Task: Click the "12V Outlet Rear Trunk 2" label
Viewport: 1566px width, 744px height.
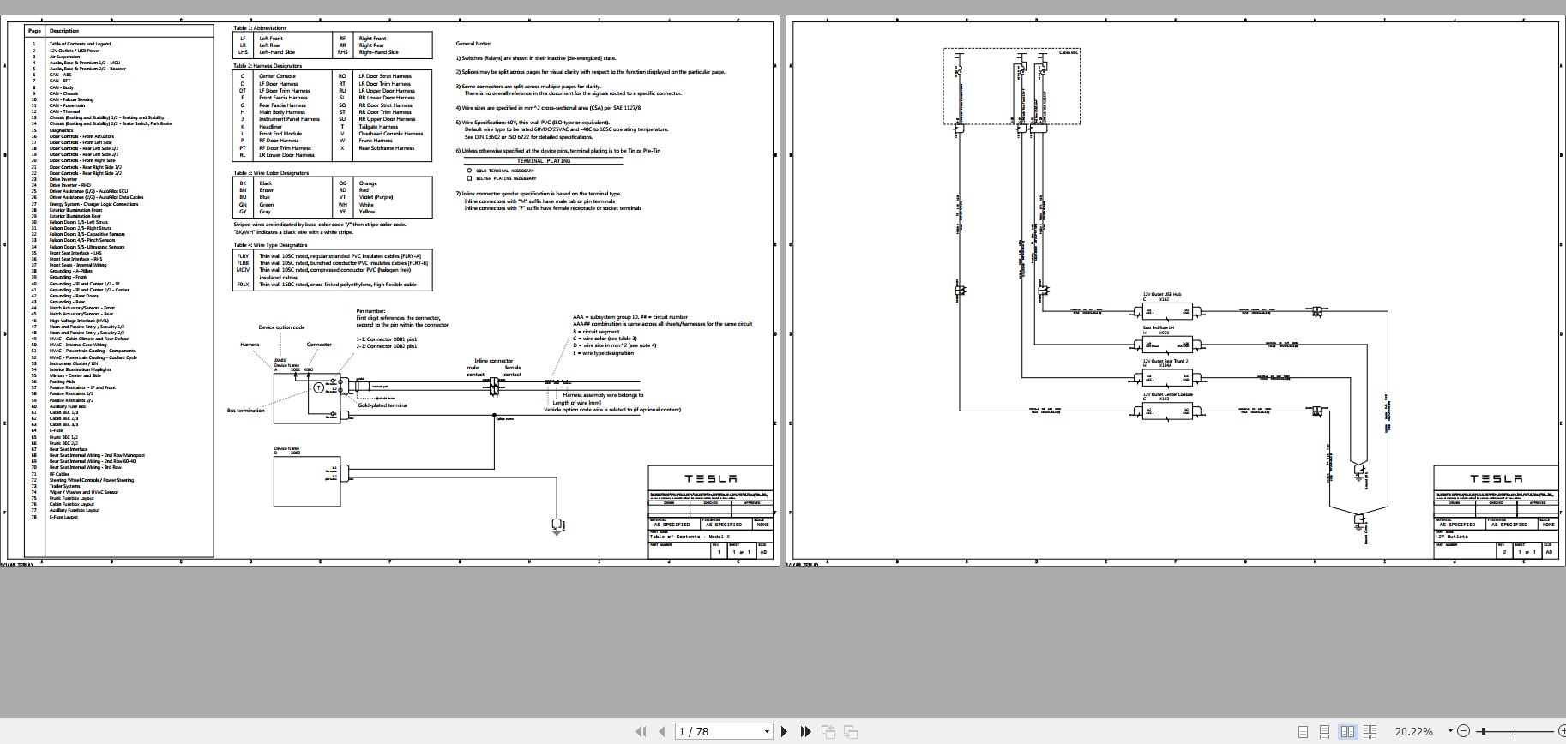Action: 1165,361
